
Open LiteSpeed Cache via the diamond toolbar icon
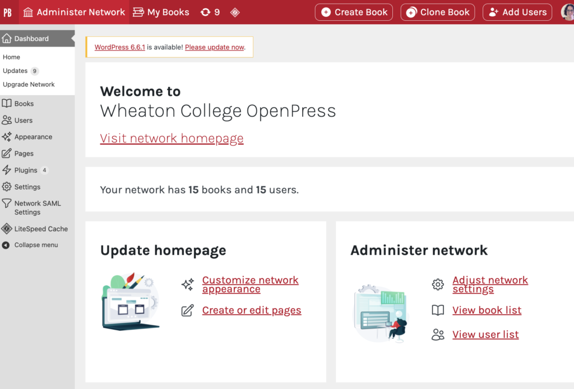pos(235,12)
